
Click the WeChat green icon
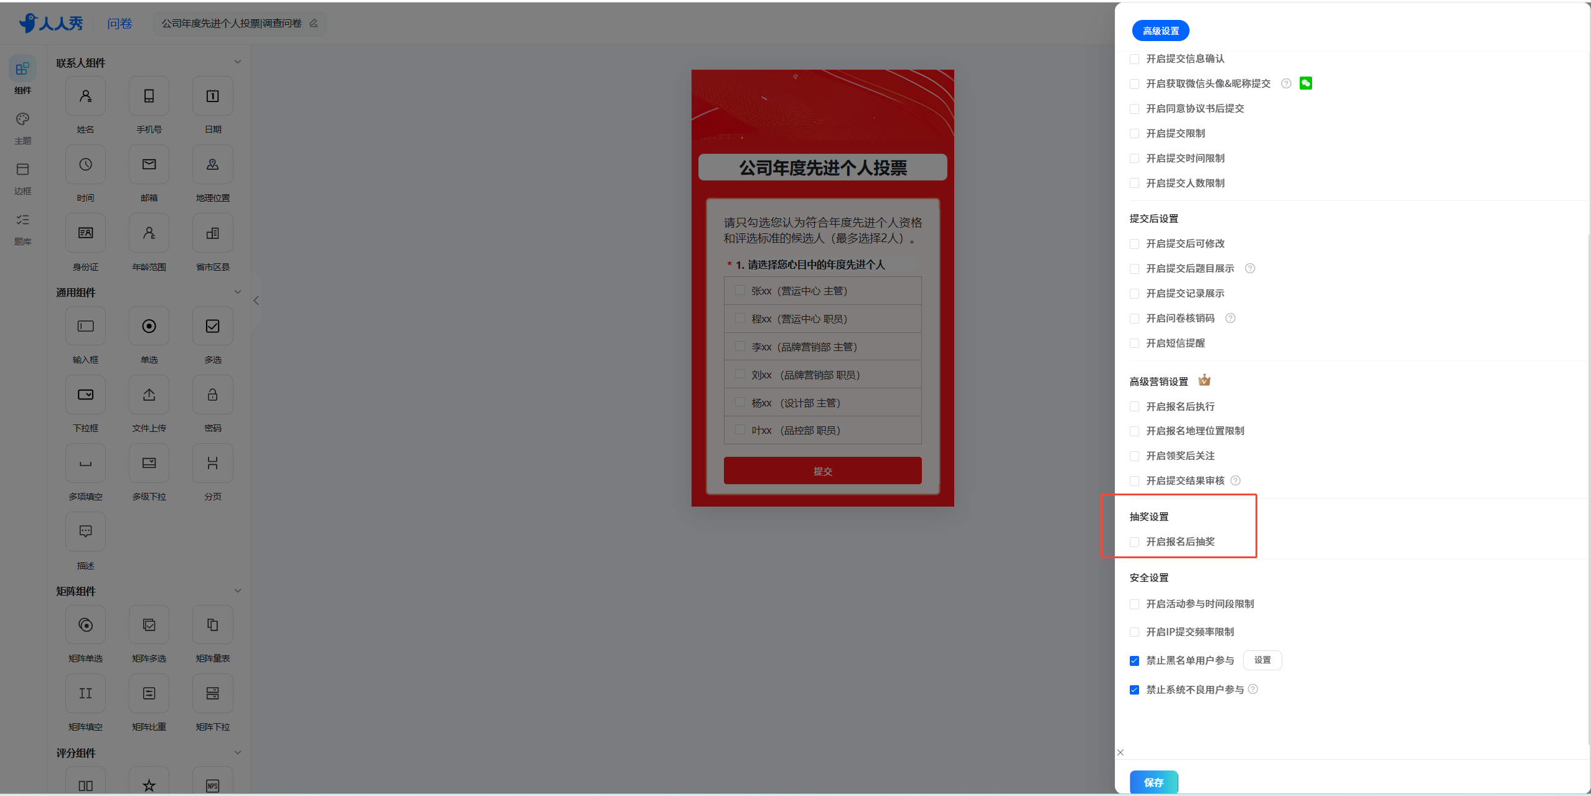[1306, 83]
